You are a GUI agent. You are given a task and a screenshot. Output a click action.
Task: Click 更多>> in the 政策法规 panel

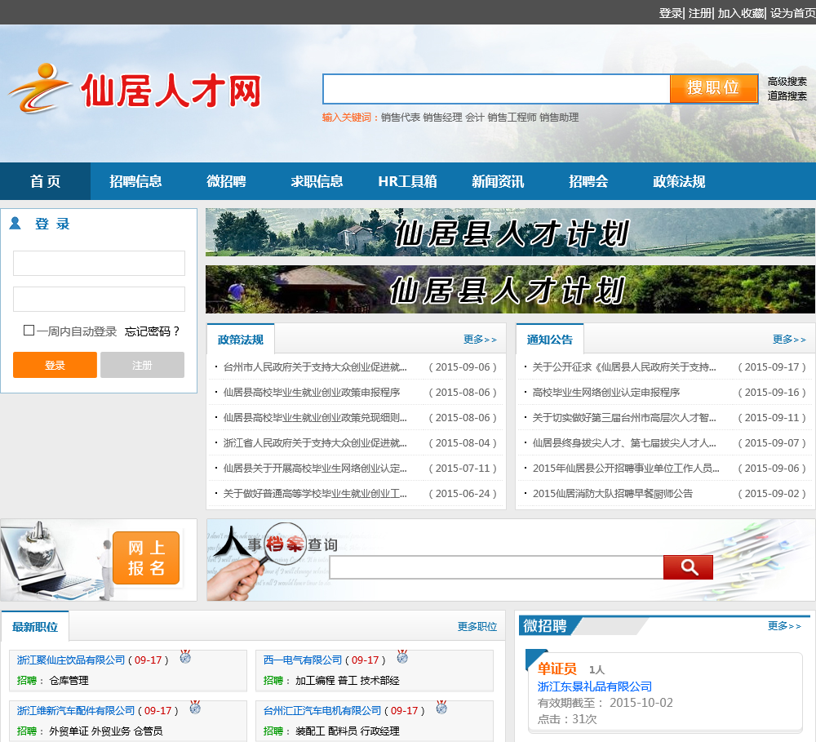point(480,340)
